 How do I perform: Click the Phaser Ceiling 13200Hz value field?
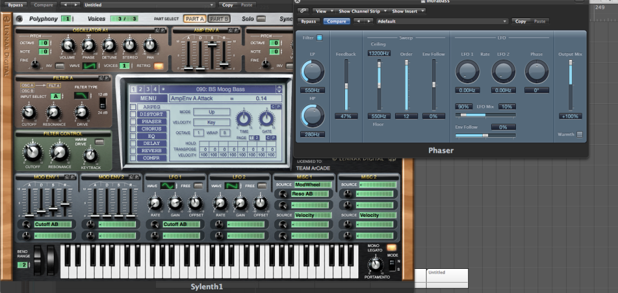[x=379, y=53]
